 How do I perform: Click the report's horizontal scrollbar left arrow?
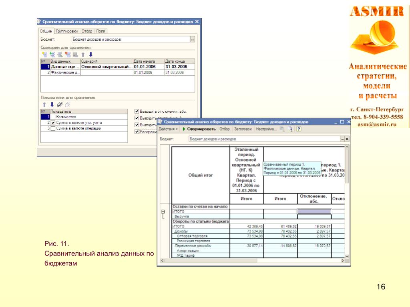[x=162, y=261]
